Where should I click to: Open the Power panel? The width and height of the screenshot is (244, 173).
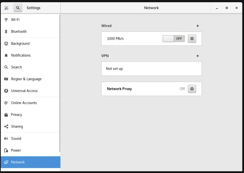click(30, 150)
